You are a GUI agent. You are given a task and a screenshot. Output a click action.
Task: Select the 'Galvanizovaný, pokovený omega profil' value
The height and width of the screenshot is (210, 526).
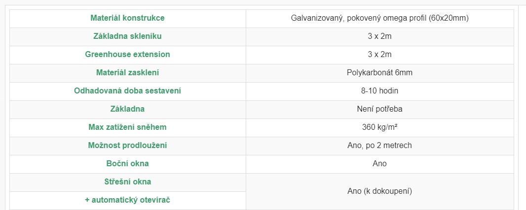(379, 18)
